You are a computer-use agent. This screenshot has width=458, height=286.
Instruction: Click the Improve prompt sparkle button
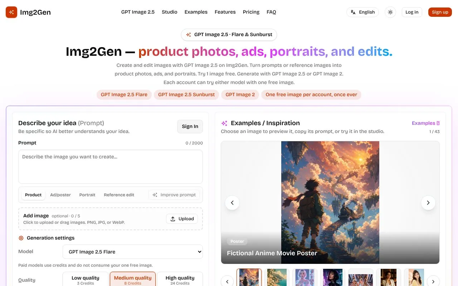pyautogui.click(x=174, y=195)
